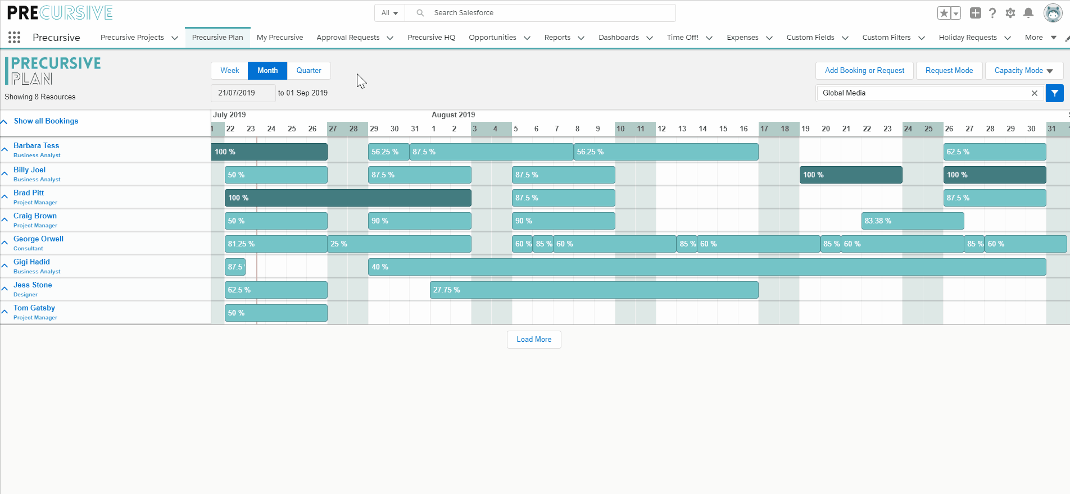This screenshot has height=494, width=1070.
Task: Click the user profile avatar
Action: point(1053,13)
